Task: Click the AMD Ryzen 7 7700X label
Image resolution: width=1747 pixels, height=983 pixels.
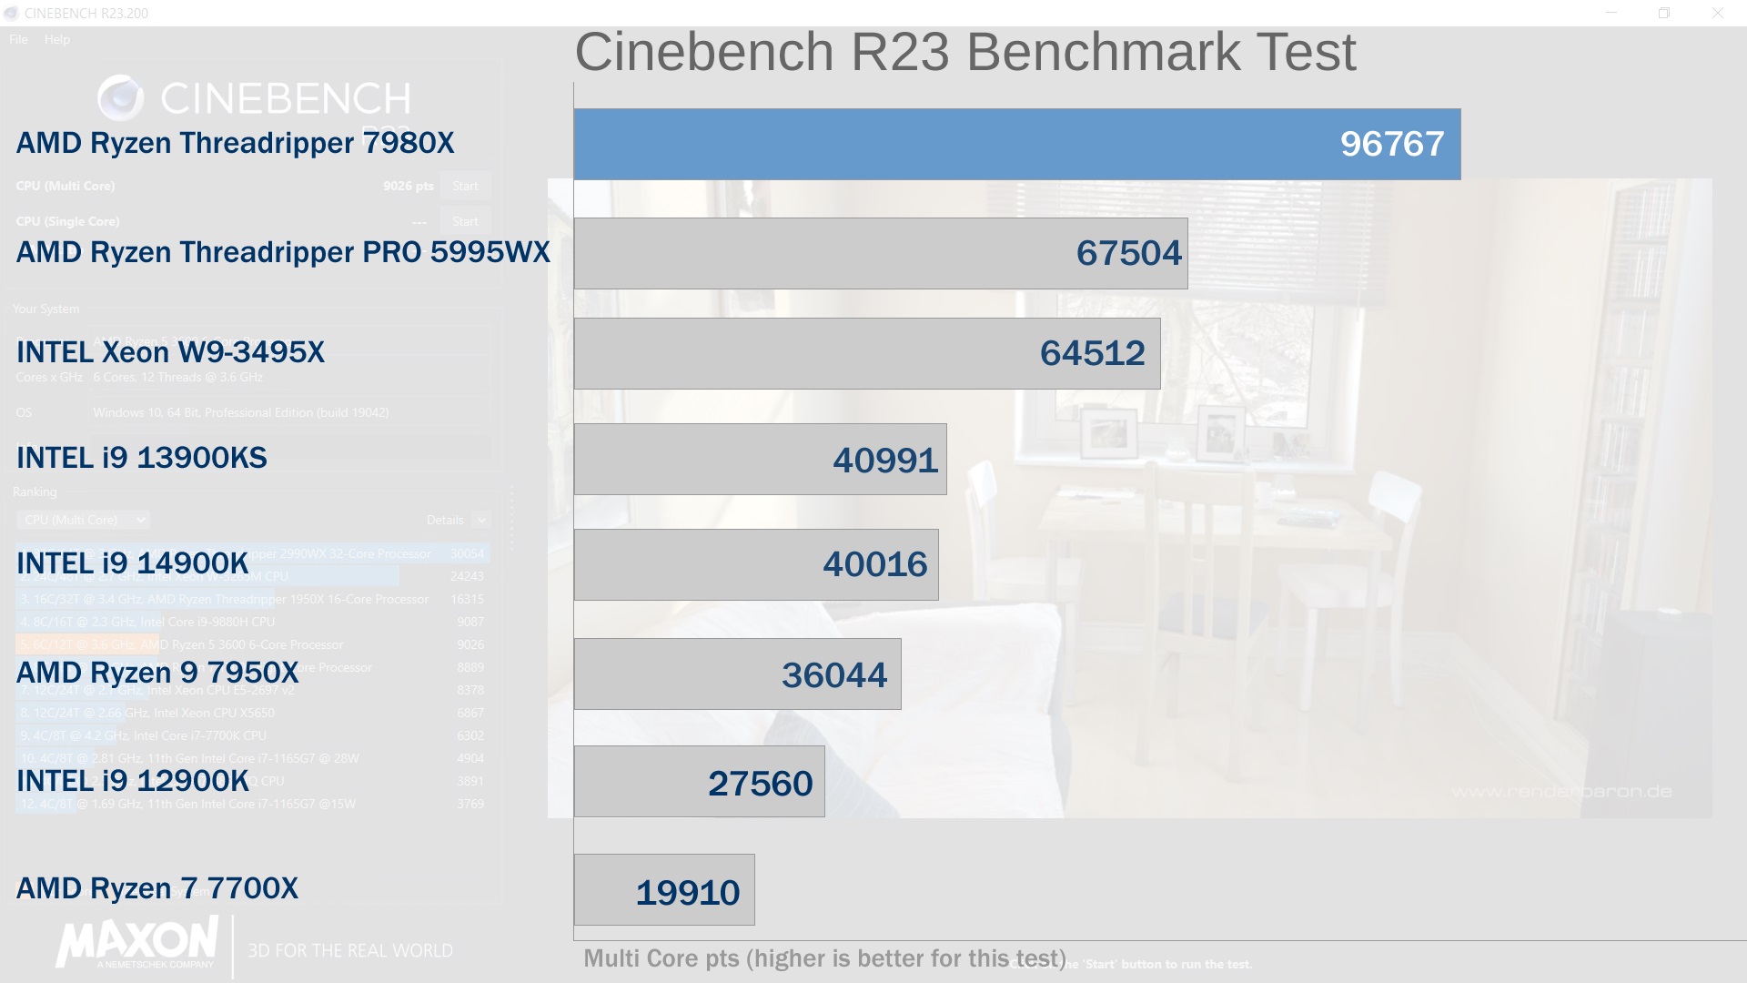Action: tap(157, 888)
